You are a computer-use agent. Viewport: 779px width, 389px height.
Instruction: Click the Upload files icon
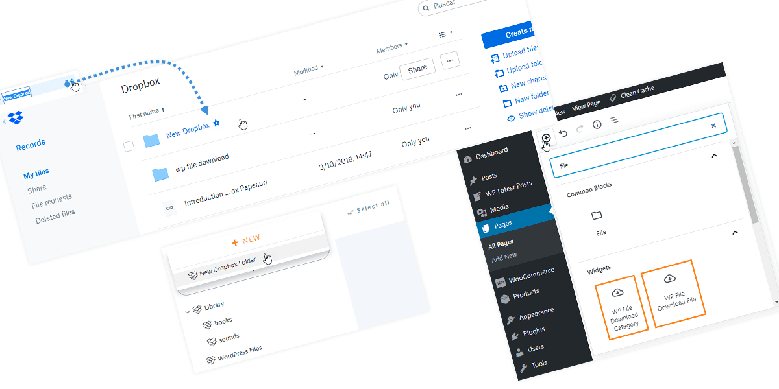[x=496, y=58]
